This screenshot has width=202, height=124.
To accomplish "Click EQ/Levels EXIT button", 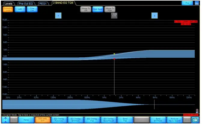I will point(43,120).
